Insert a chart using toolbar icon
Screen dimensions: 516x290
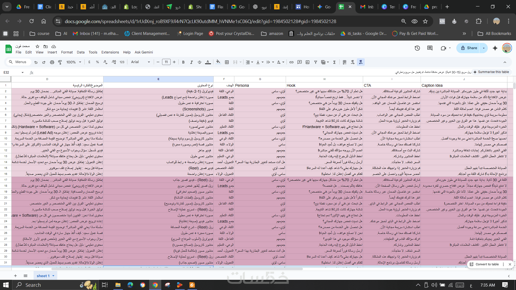pos(307,62)
